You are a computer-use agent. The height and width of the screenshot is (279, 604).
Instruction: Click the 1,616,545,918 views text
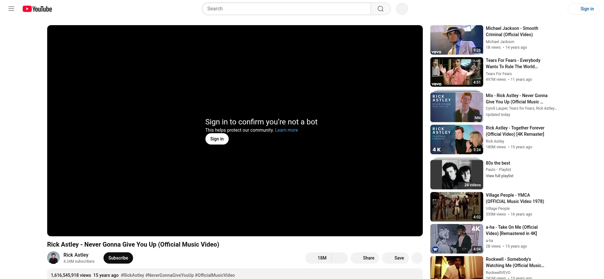tap(71, 275)
